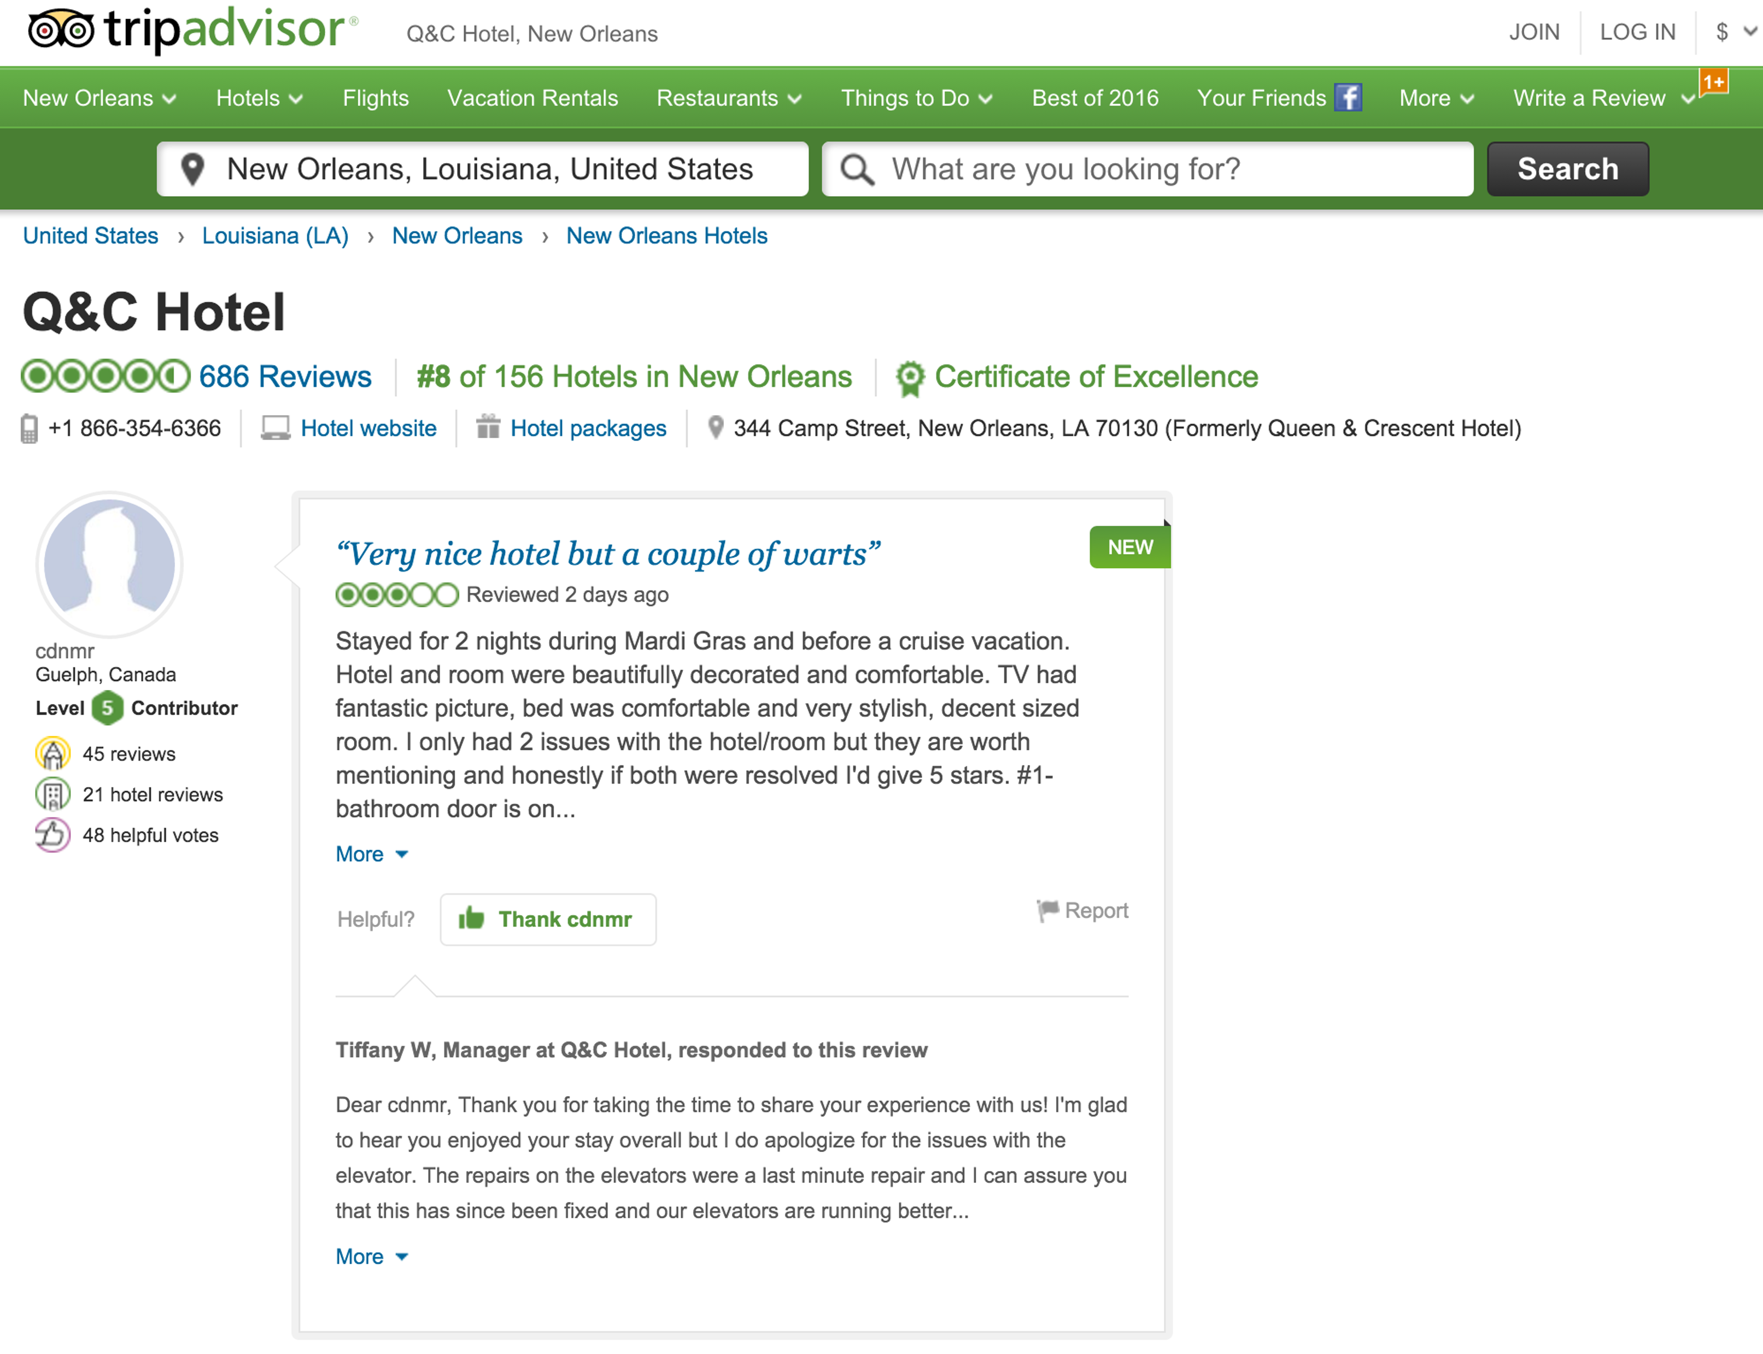Screen dimensions: 1763x1354
Task: Open the Certificate of Excellence link
Action: click(x=1096, y=376)
